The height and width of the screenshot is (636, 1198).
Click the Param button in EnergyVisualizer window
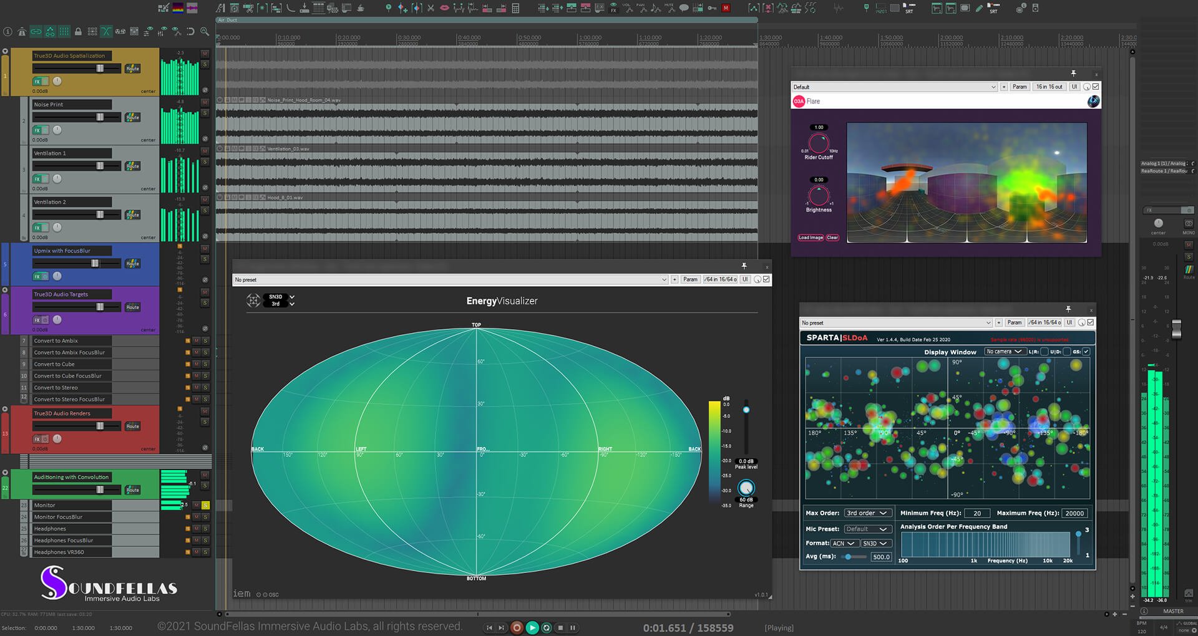(x=690, y=279)
